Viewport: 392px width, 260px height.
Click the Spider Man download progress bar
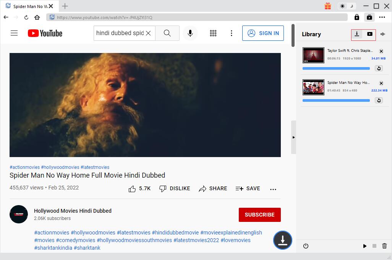(336, 101)
